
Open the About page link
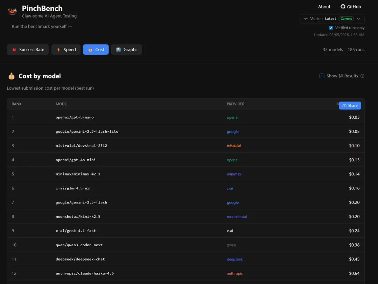click(x=324, y=7)
